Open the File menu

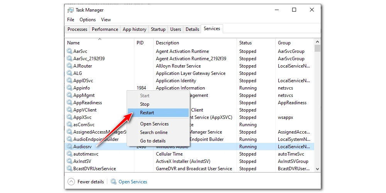tap(71, 20)
